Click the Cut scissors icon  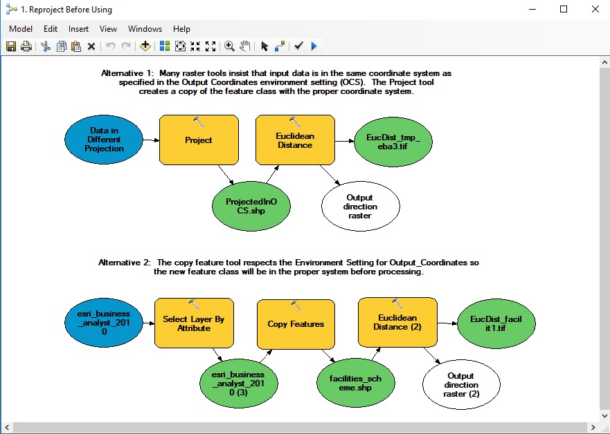click(x=46, y=46)
